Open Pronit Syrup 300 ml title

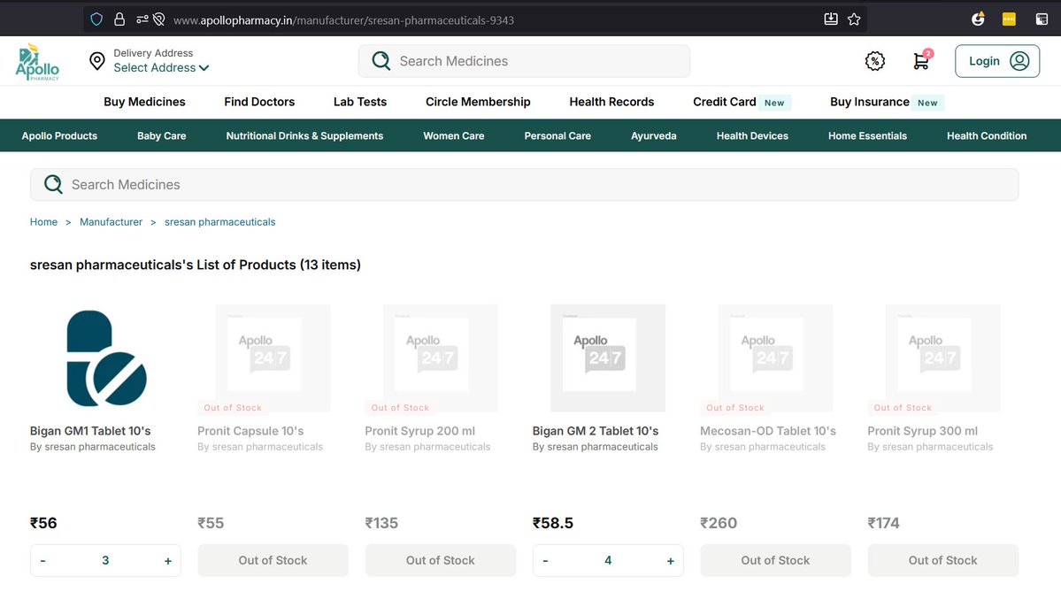922,431
